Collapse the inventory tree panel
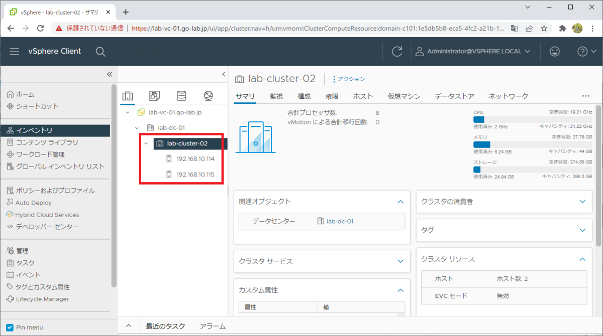 224,74
